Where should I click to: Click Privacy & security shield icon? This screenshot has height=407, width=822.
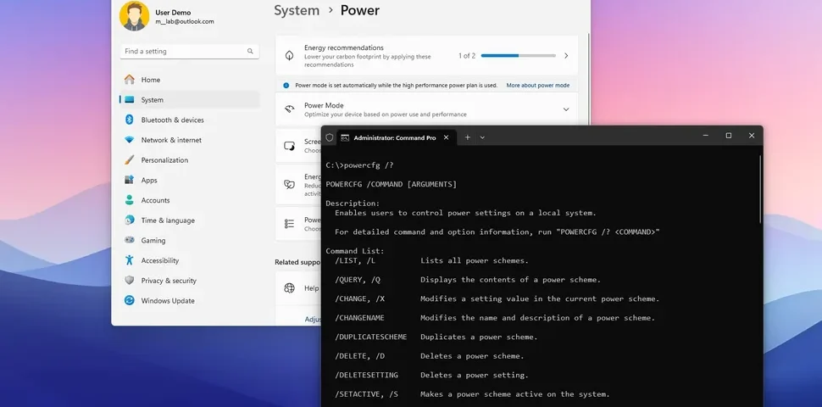[x=130, y=281]
